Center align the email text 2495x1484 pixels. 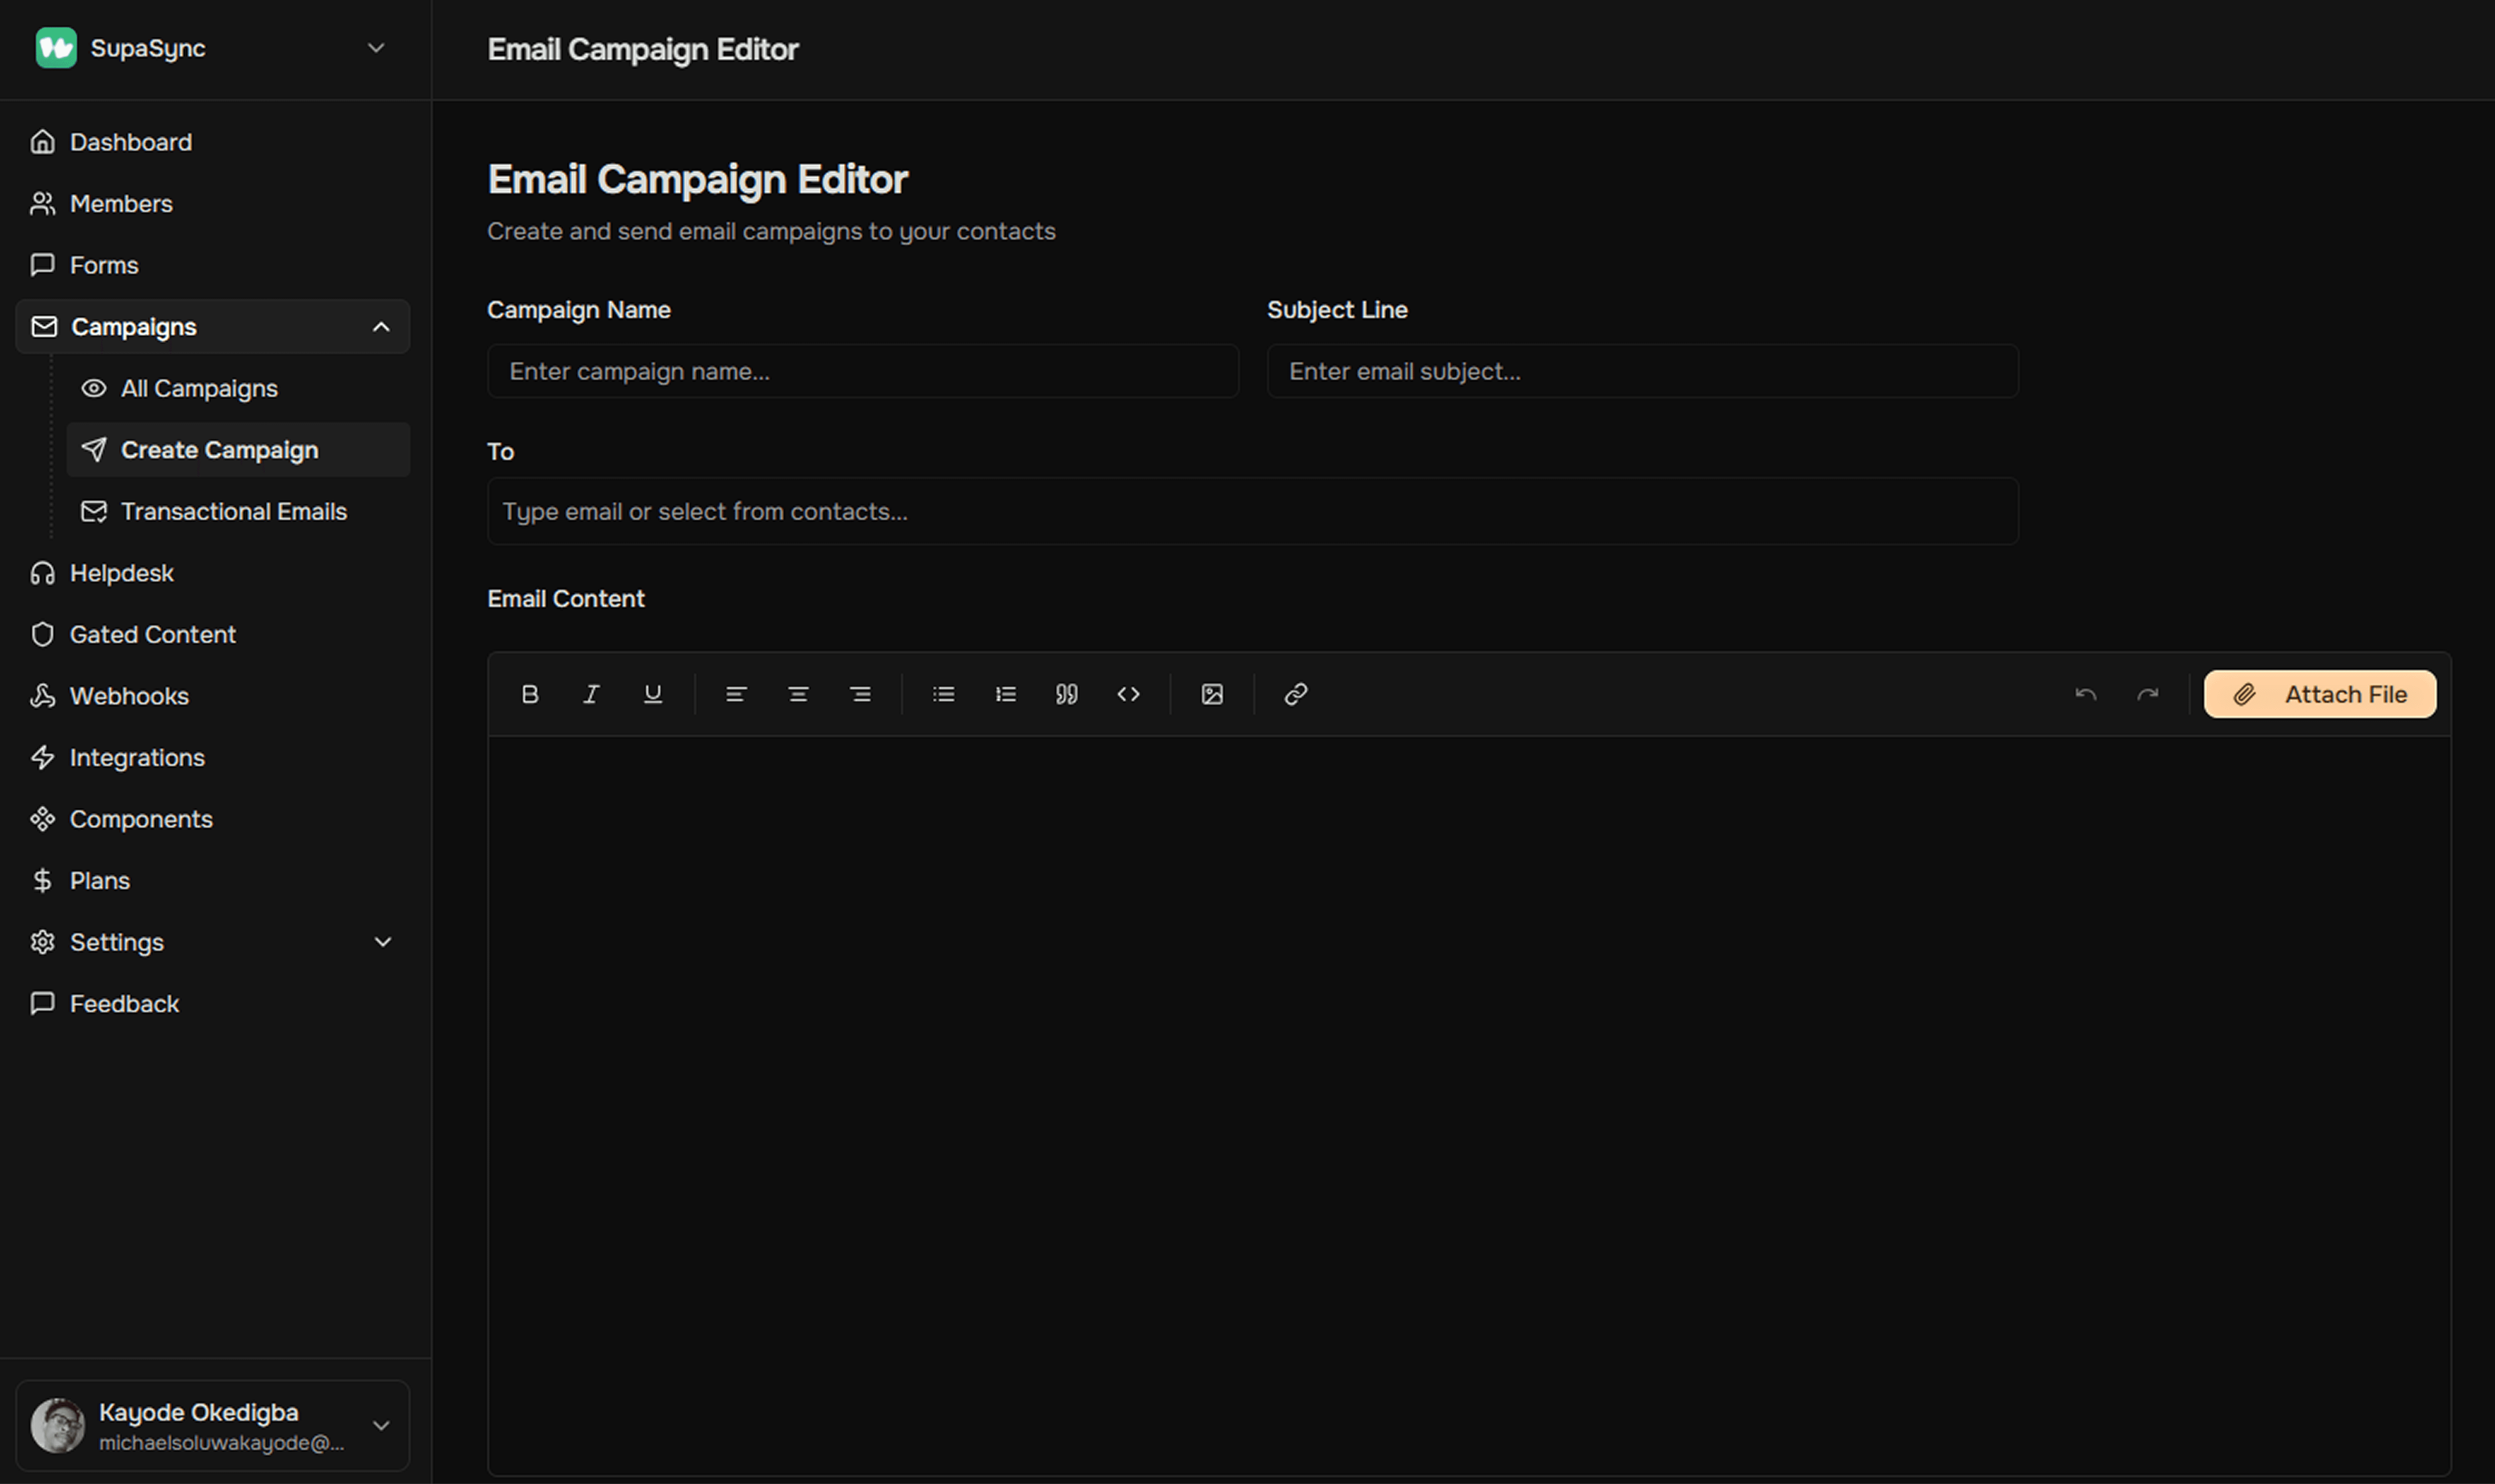click(x=798, y=694)
